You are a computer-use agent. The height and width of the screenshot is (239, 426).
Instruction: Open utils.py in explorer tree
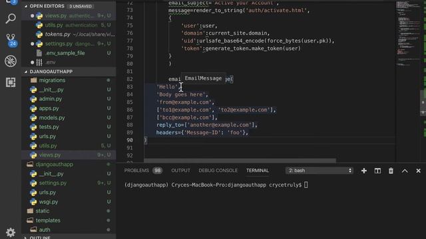click(69, 145)
